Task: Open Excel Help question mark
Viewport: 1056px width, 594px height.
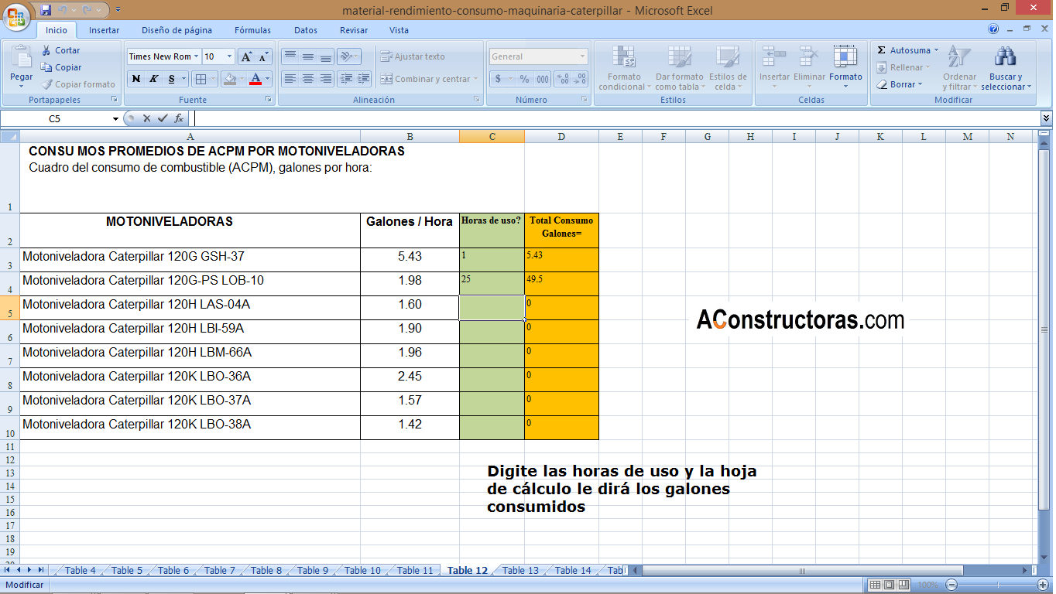Action: 993,29
